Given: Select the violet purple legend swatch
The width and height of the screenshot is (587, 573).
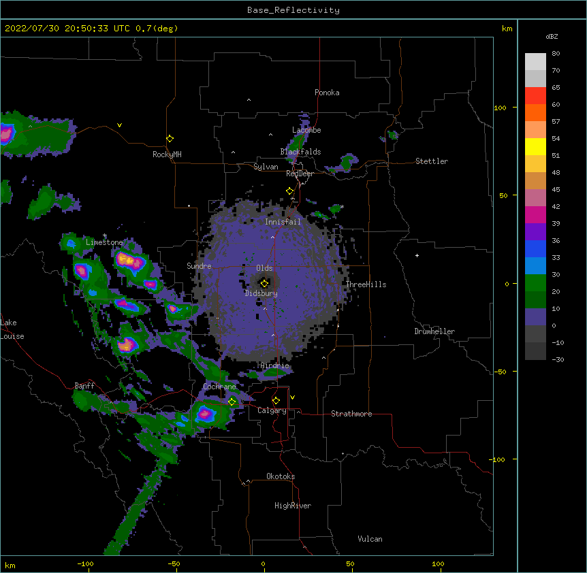Looking at the screenshot, I should point(535,232).
